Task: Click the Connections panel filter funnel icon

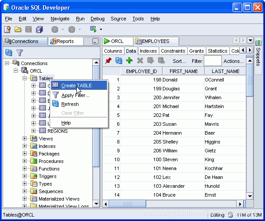Action: click(20, 53)
